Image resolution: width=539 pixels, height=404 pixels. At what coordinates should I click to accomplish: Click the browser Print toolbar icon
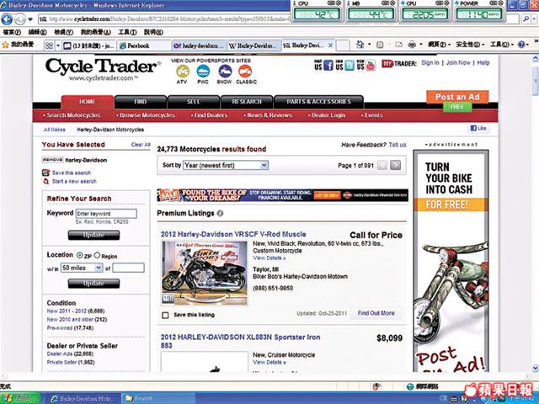click(x=412, y=45)
